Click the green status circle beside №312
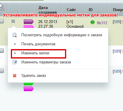The image size is (123, 111). [93, 22]
